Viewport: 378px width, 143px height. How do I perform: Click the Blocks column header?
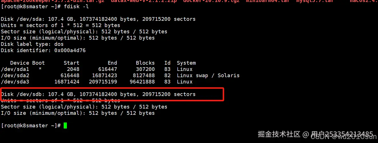tap(145, 63)
